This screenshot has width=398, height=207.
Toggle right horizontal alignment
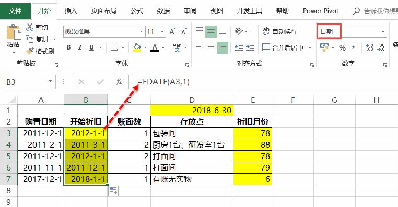(x=223, y=47)
